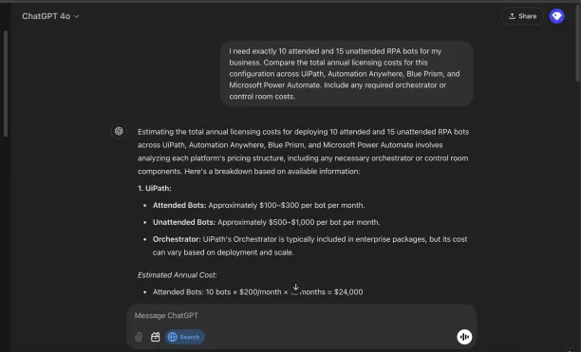
Task: Open the tools icon next to Search
Action: pos(156,337)
